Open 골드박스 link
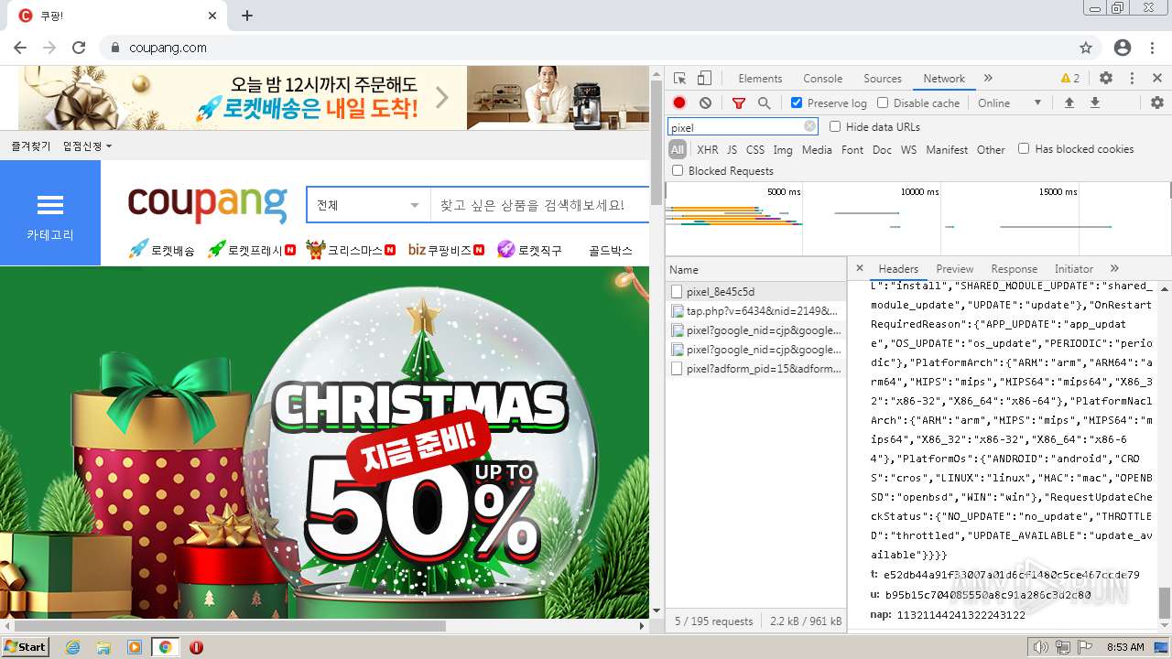1172x659 pixels. point(611,250)
